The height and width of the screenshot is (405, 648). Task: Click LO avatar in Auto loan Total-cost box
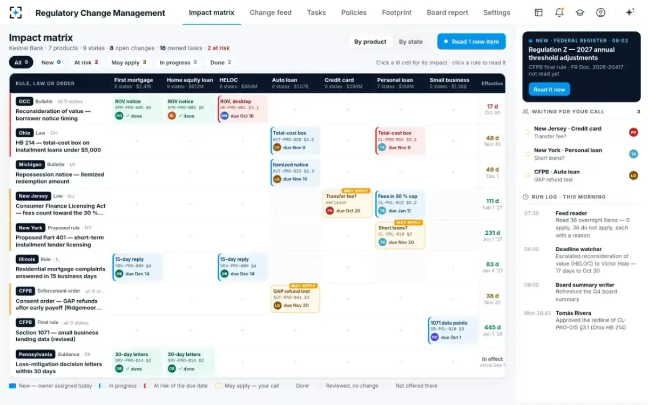click(277, 147)
